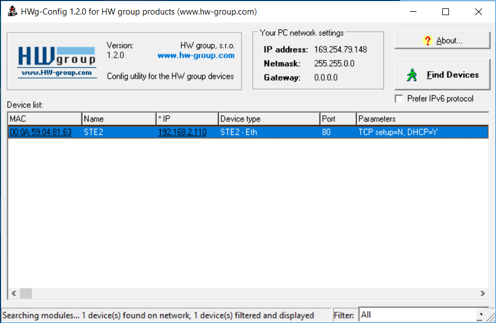Click the Gateway value 0.0.0.0
The height and width of the screenshot is (323, 496).
click(x=326, y=77)
